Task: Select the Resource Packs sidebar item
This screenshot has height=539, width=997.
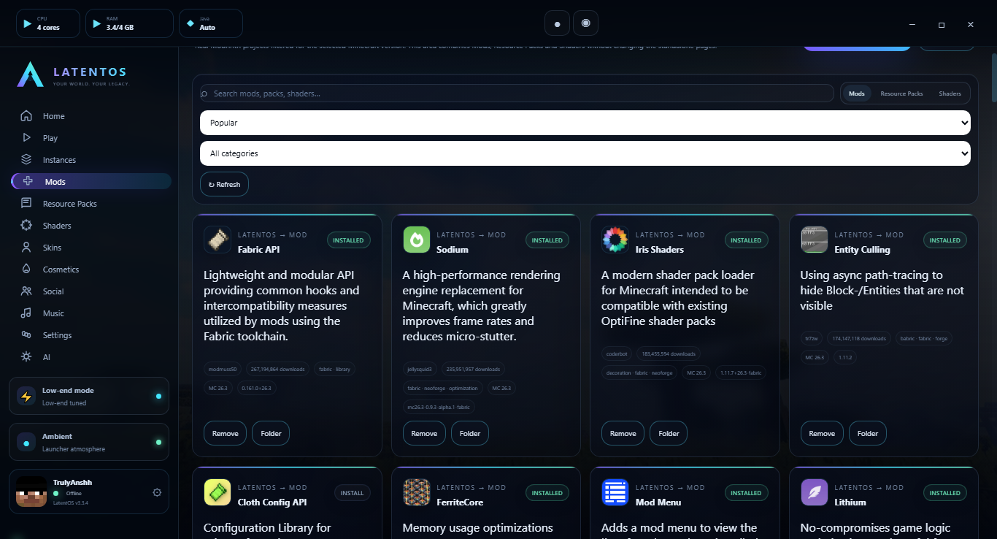Action: [91, 204]
